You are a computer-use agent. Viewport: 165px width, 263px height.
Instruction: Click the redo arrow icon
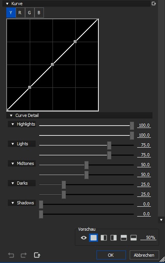[24, 255]
